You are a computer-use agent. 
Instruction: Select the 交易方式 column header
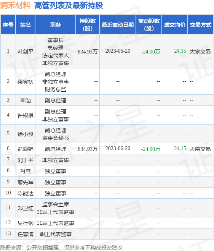(x=201, y=25)
